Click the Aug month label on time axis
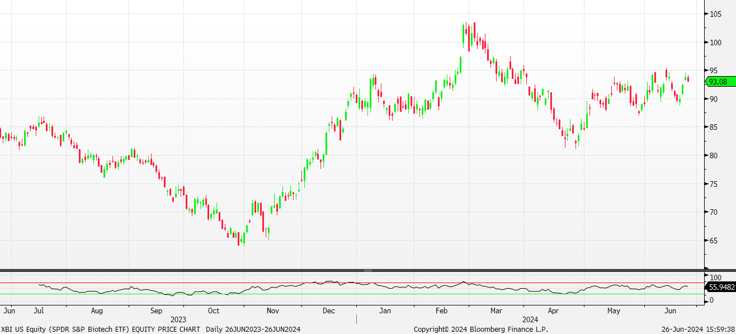The width and height of the screenshot is (736, 334). [x=97, y=310]
